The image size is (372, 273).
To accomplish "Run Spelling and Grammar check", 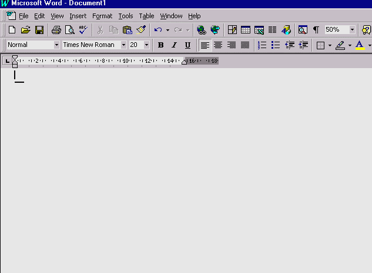I will (83, 29).
